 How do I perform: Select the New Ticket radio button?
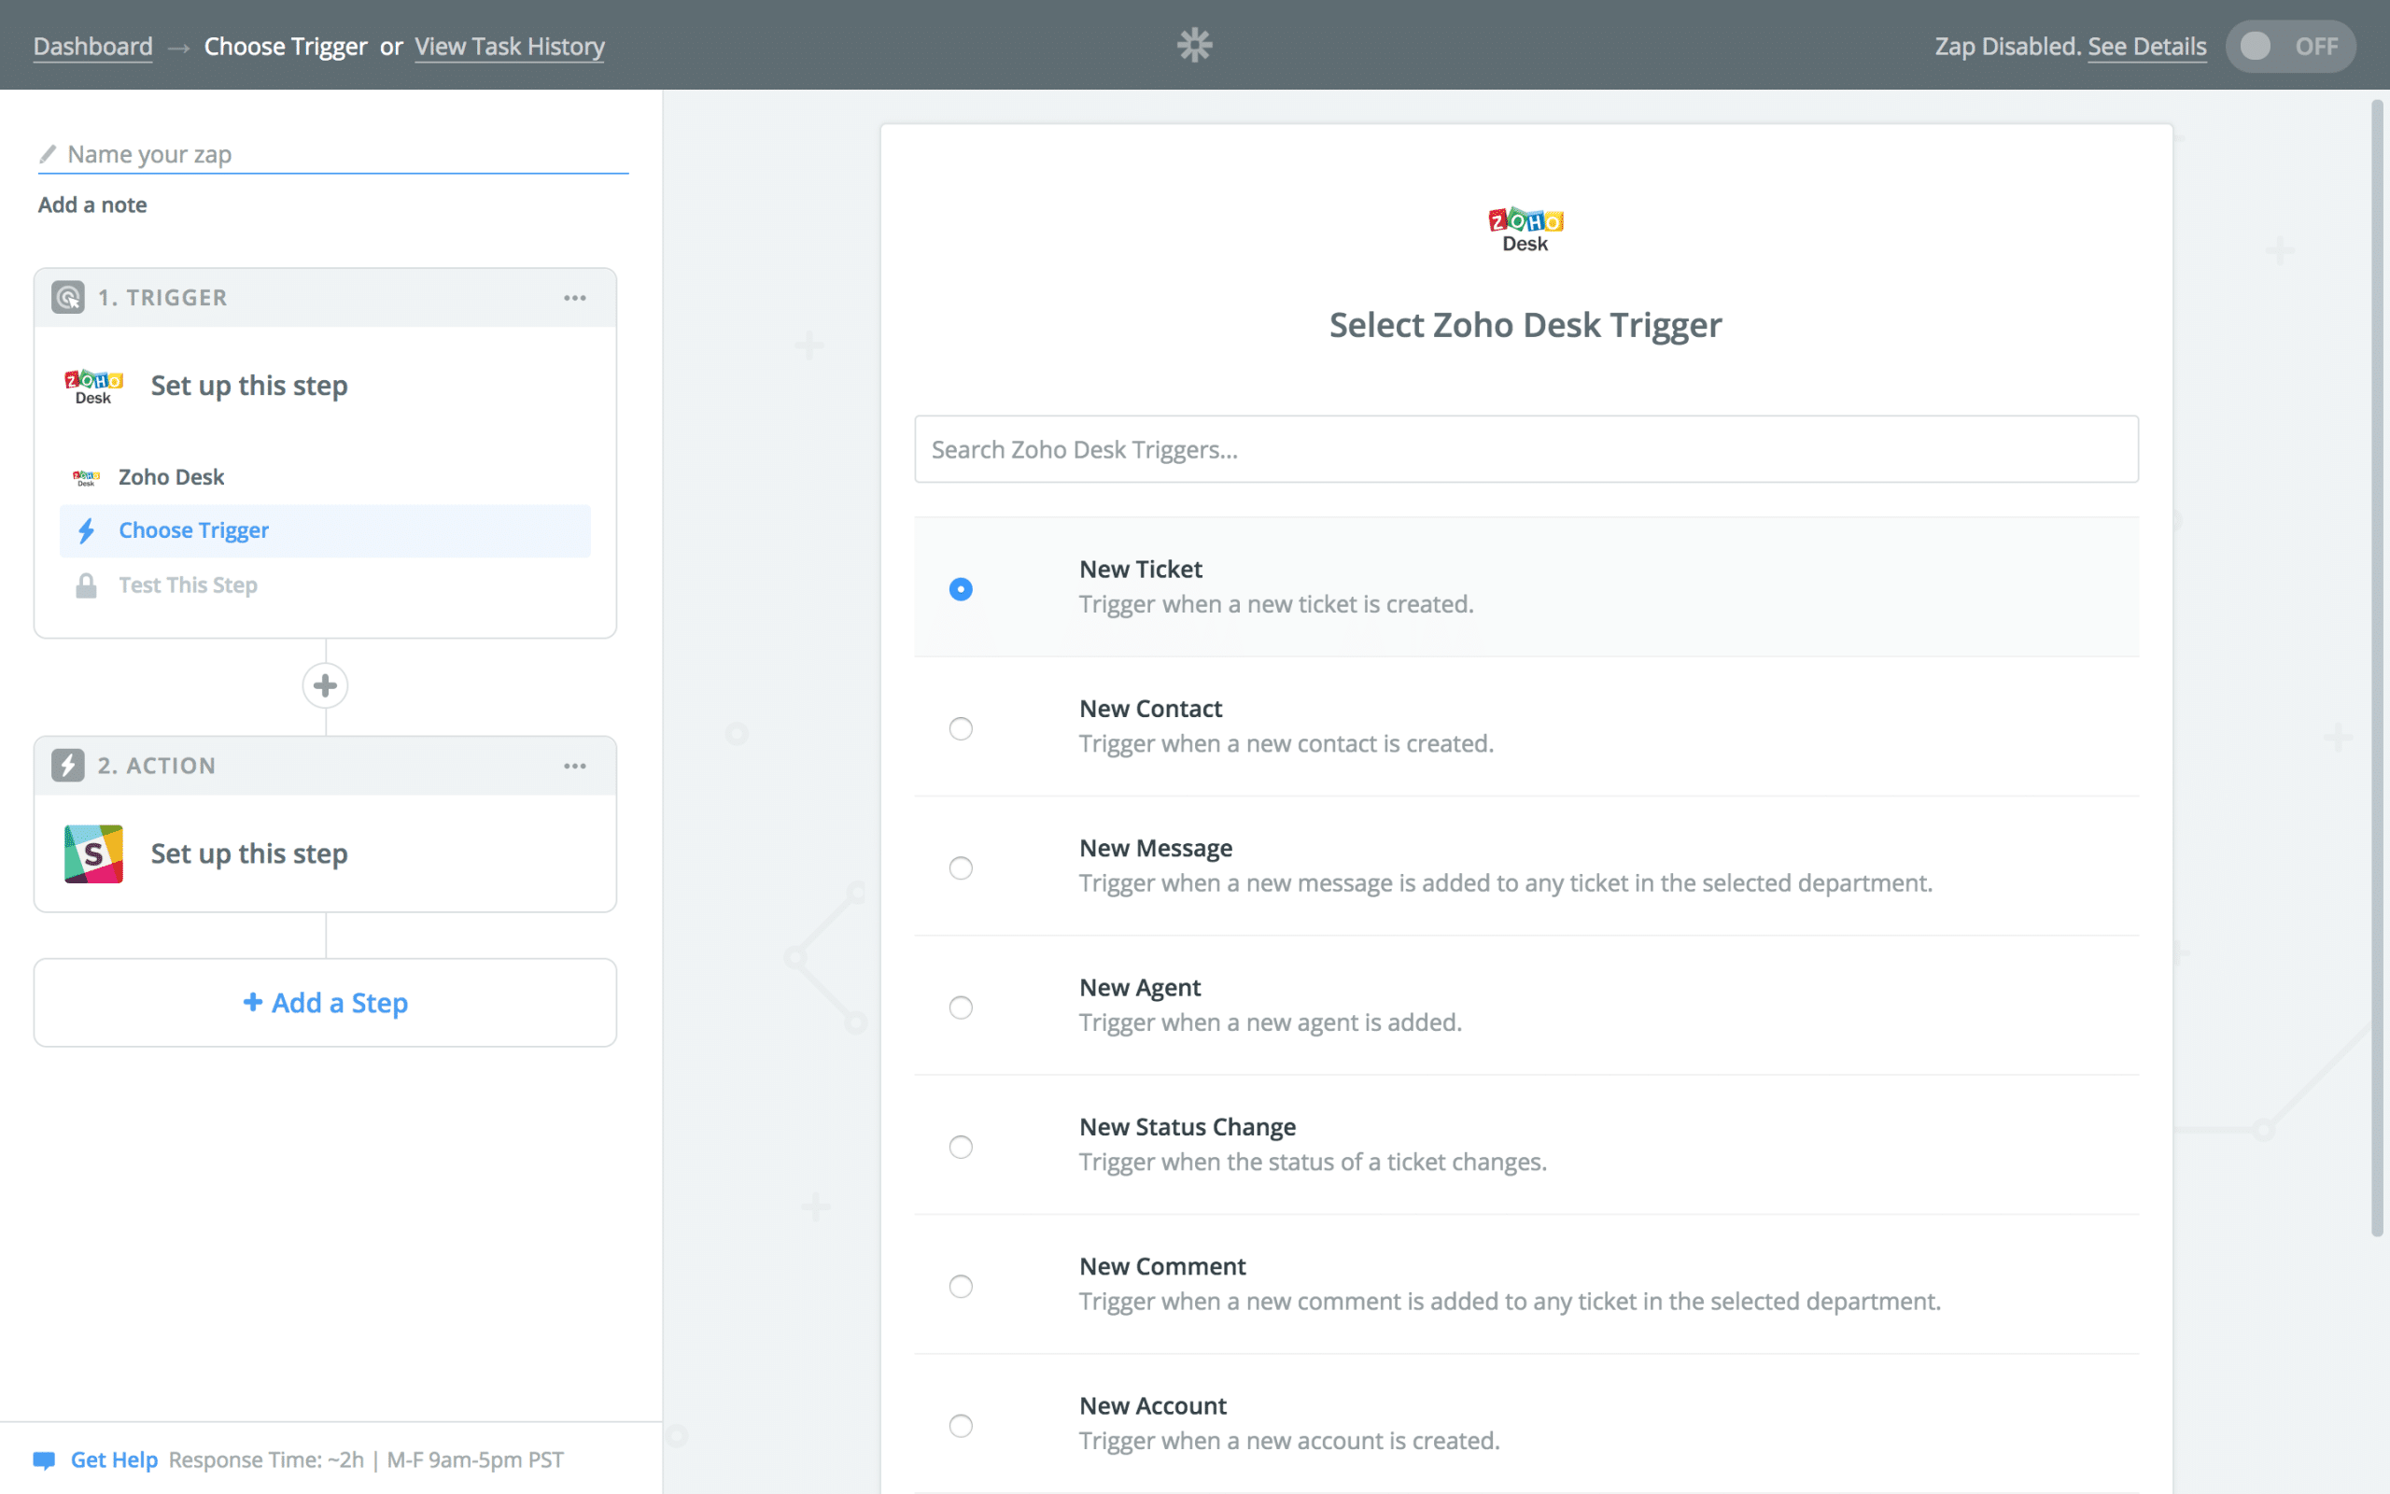coord(961,590)
